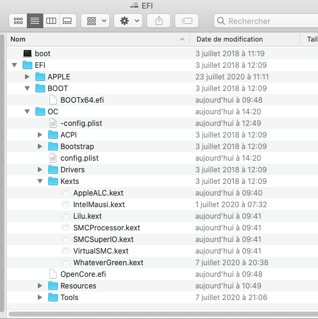Switch to gallery view mode
Viewport: 318px width, 319px height.
coord(68,21)
